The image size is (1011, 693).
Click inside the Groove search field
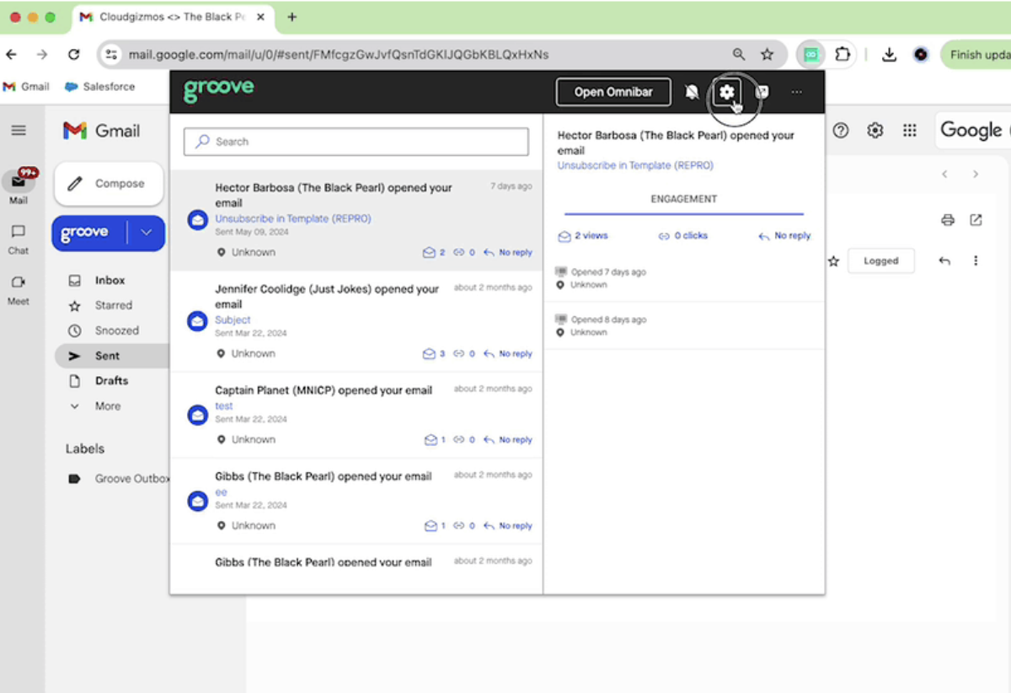355,142
